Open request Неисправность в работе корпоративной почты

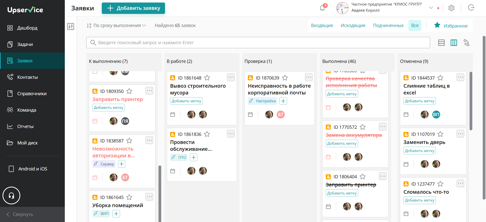coord(279,89)
